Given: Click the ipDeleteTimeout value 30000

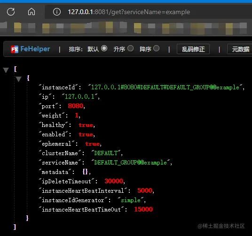Looking at the screenshot, I should [114, 181].
